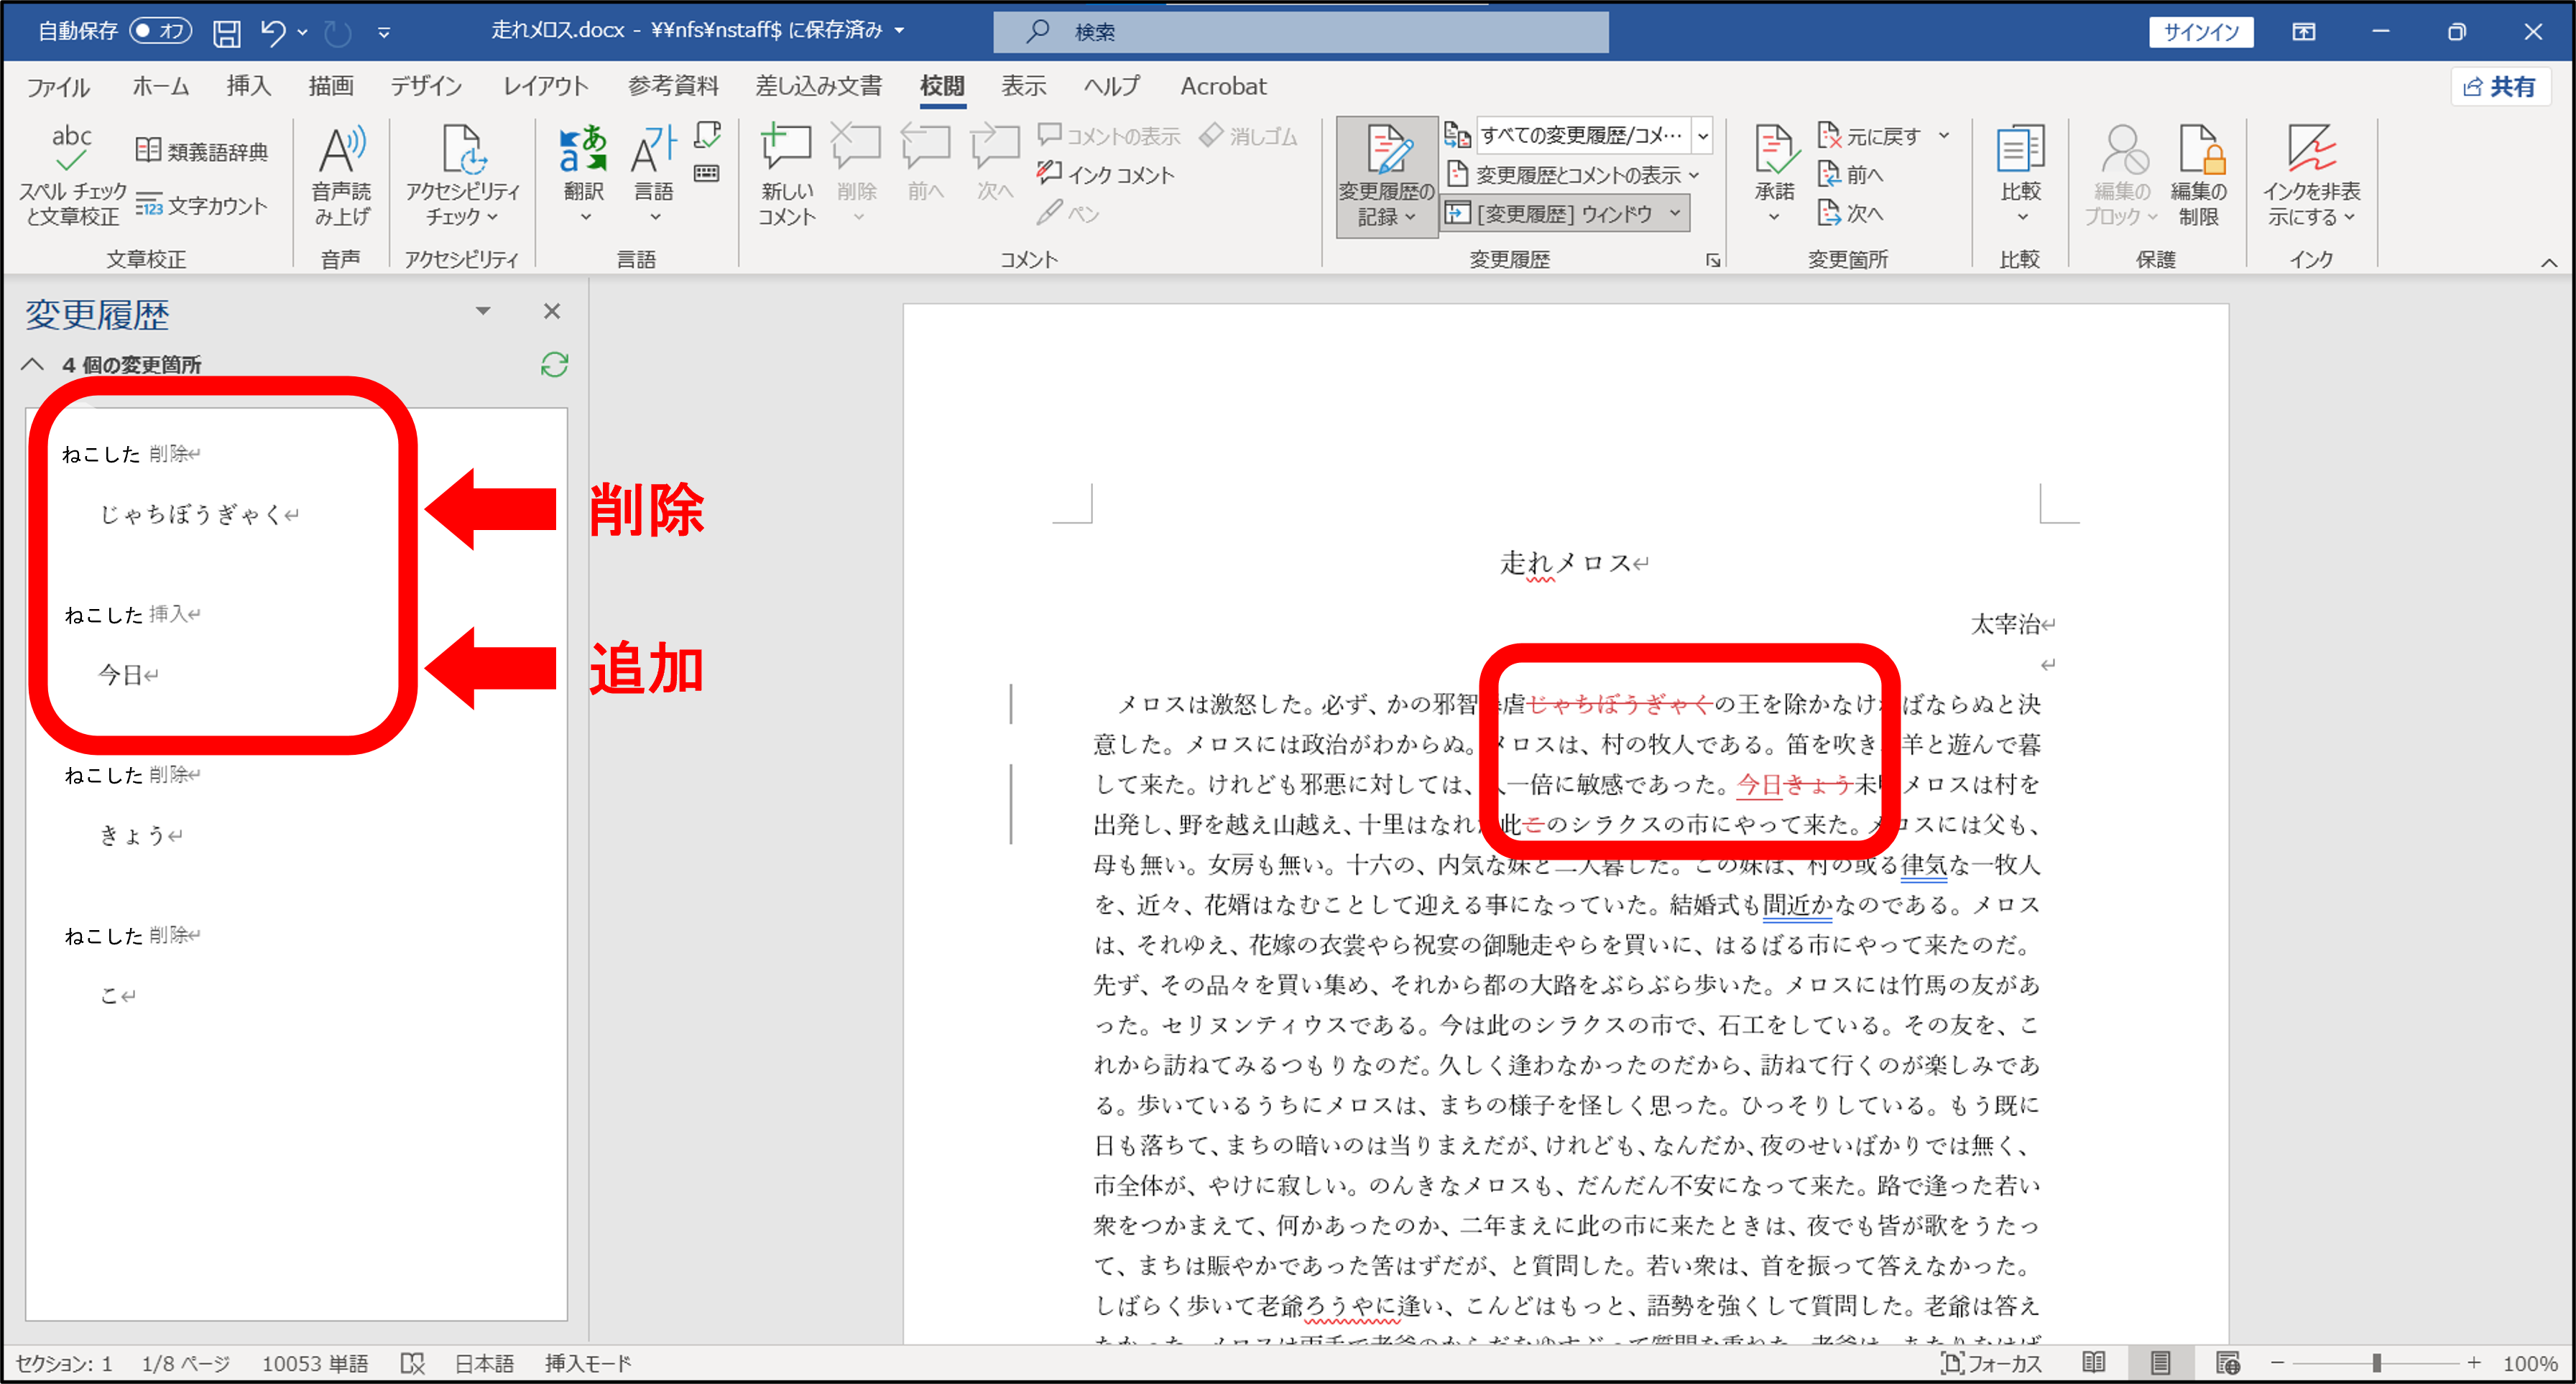Toggle AutoSave (自動保存) switch

160,31
